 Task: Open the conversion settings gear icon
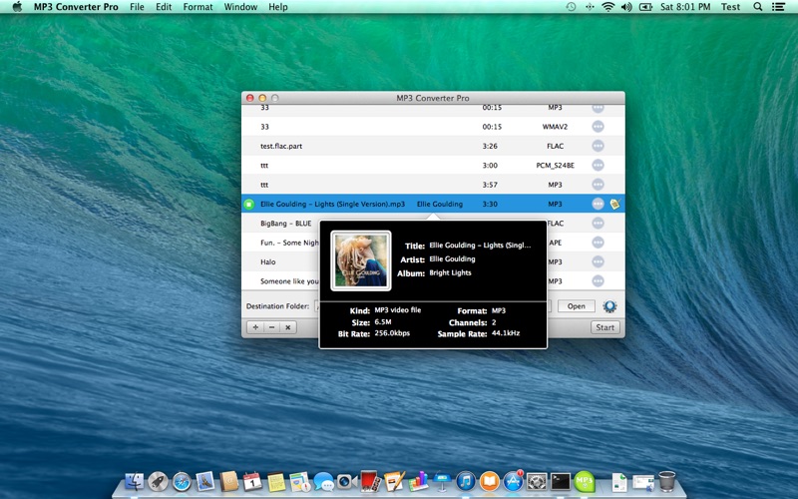pyautogui.click(x=609, y=306)
